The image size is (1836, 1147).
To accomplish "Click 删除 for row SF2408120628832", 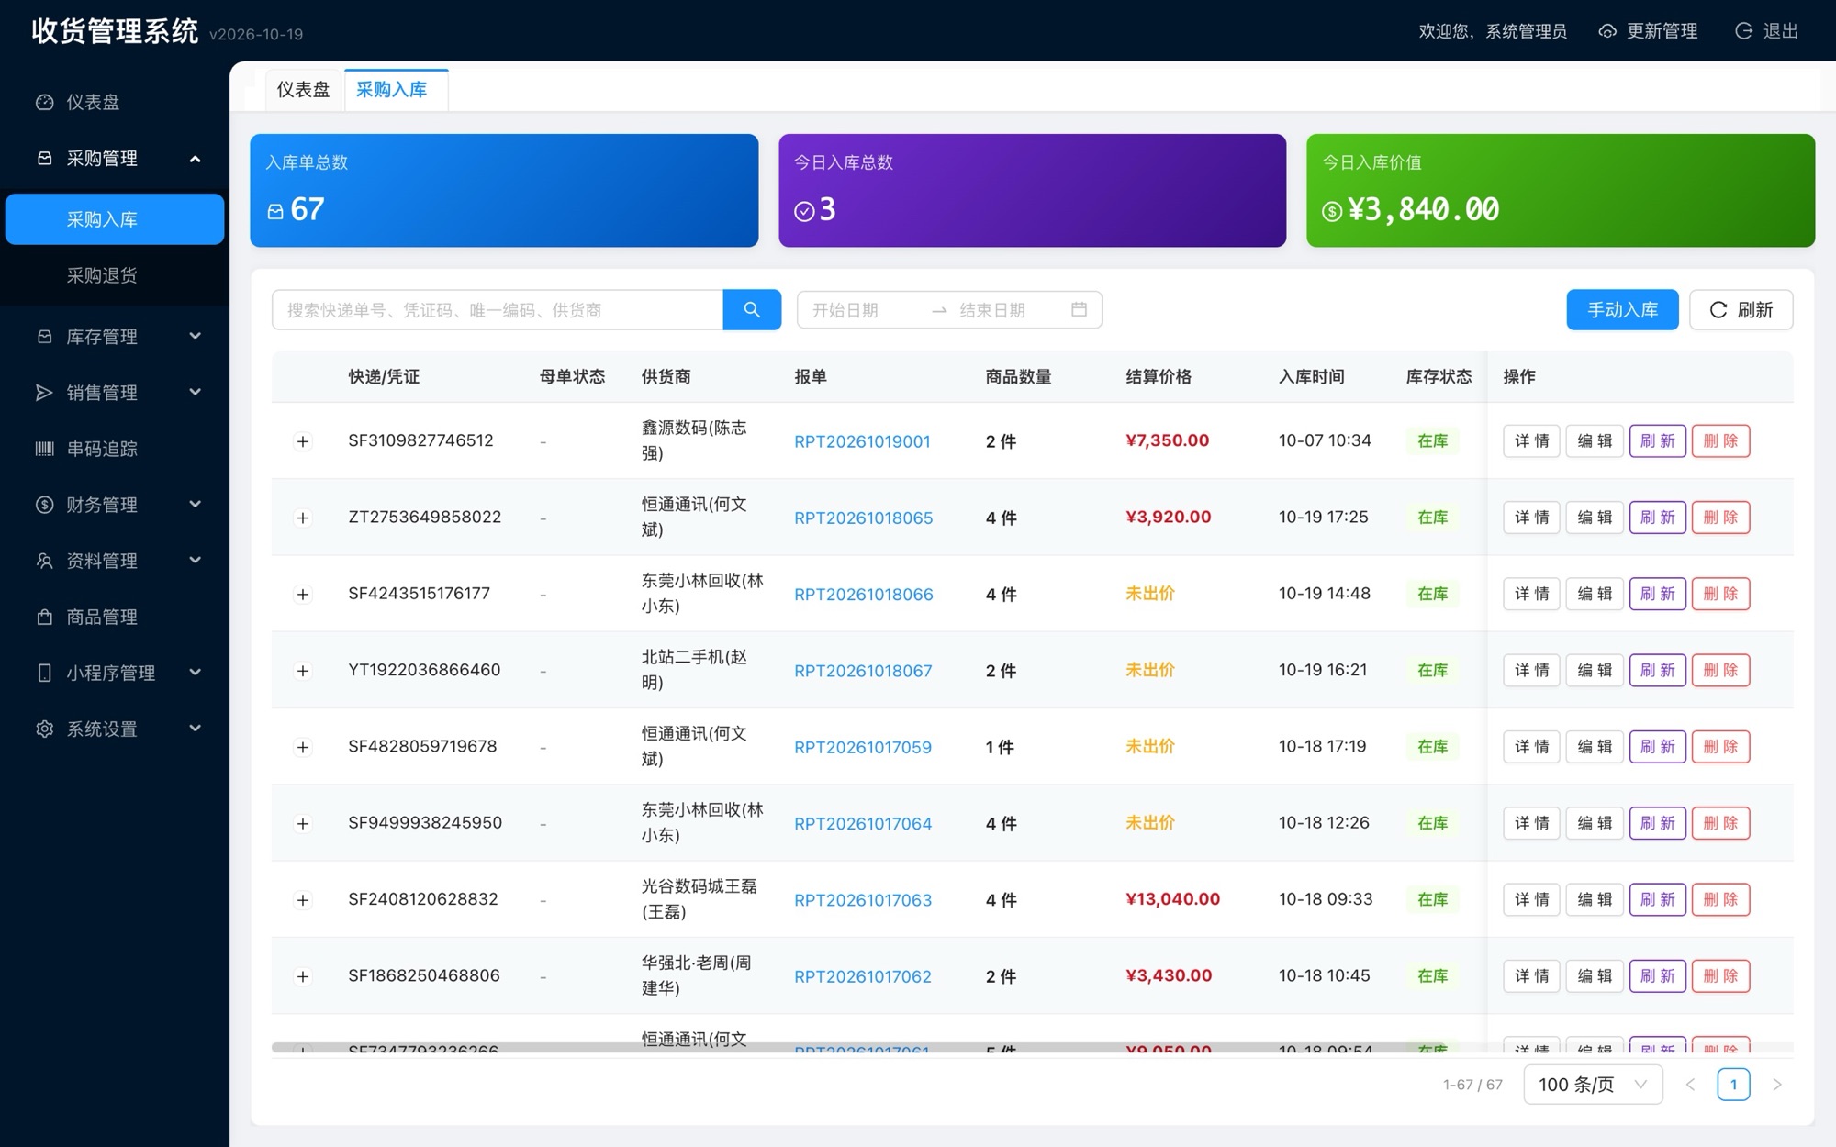I will tap(1720, 899).
